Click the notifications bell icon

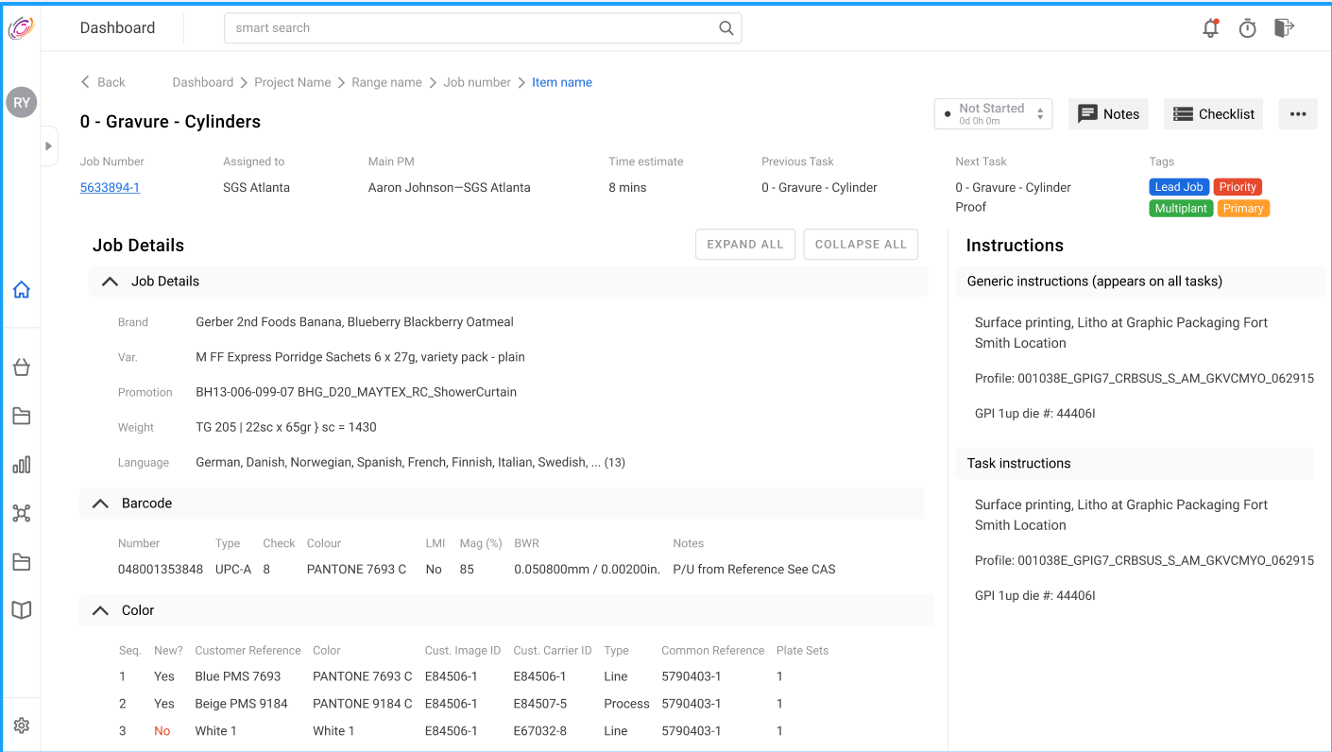pos(1210,28)
